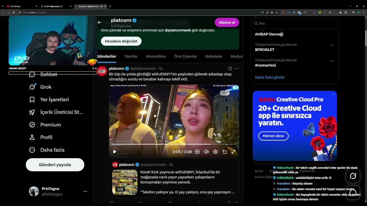Bookmark this page with the star icon

coord(276,13)
